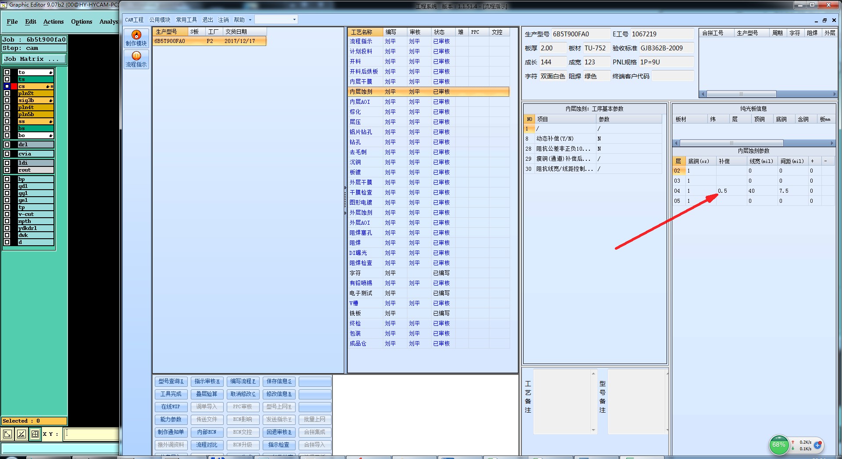The height and width of the screenshot is (459, 842).
Task: Toggle the checkbox for layer drl
Action: pyautogui.click(x=7, y=145)
